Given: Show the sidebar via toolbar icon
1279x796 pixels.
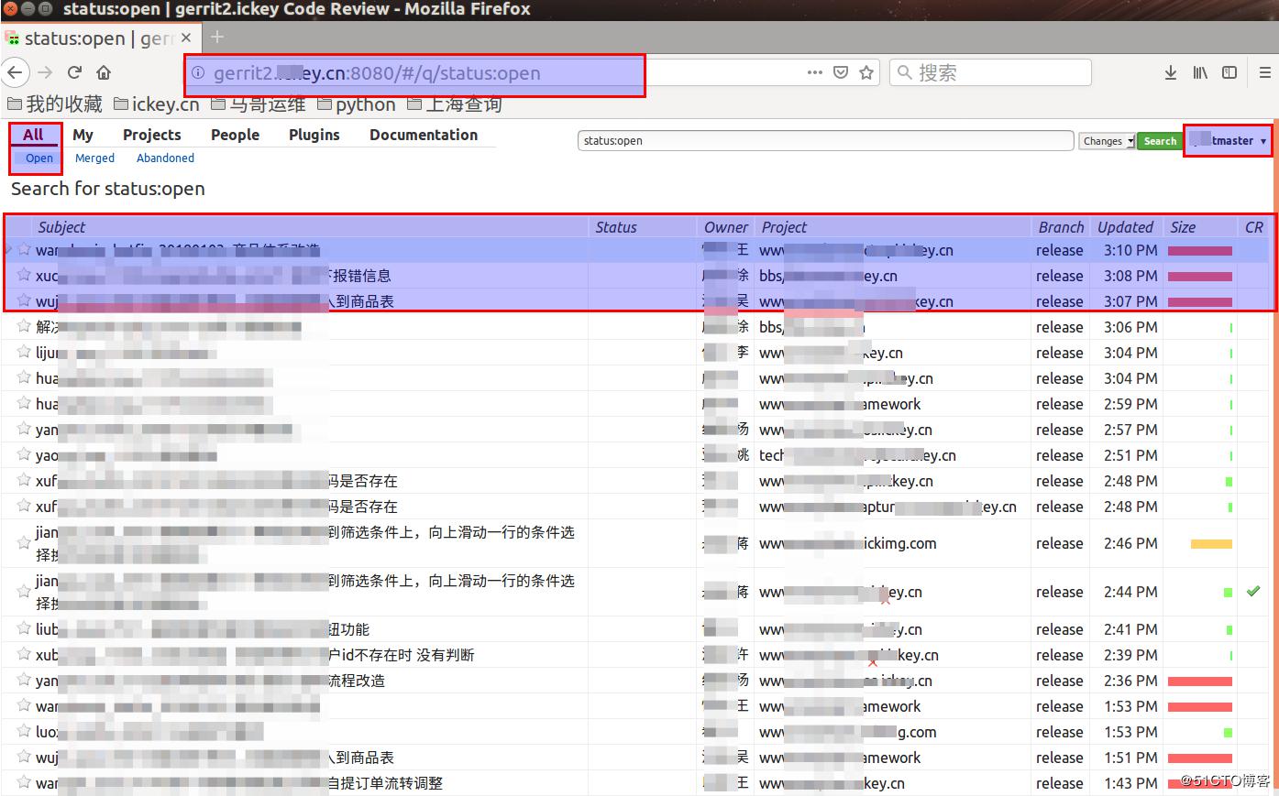Looking at the screenshot, I should click(x=1229, y=72).
